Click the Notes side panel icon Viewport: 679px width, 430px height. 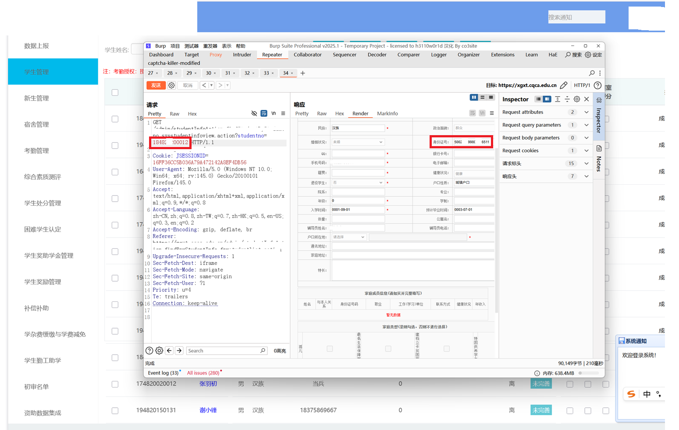click(599, 149)
